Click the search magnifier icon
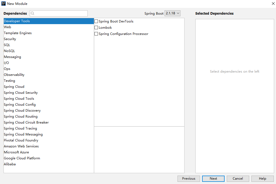The height and width of the screenshot is (184, 276). [32, 13]
